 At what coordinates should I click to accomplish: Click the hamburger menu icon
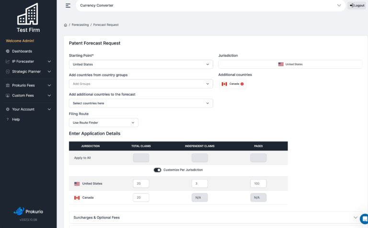pos(68,6)
